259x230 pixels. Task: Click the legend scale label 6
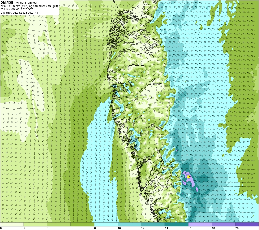[x=71, y=228]
